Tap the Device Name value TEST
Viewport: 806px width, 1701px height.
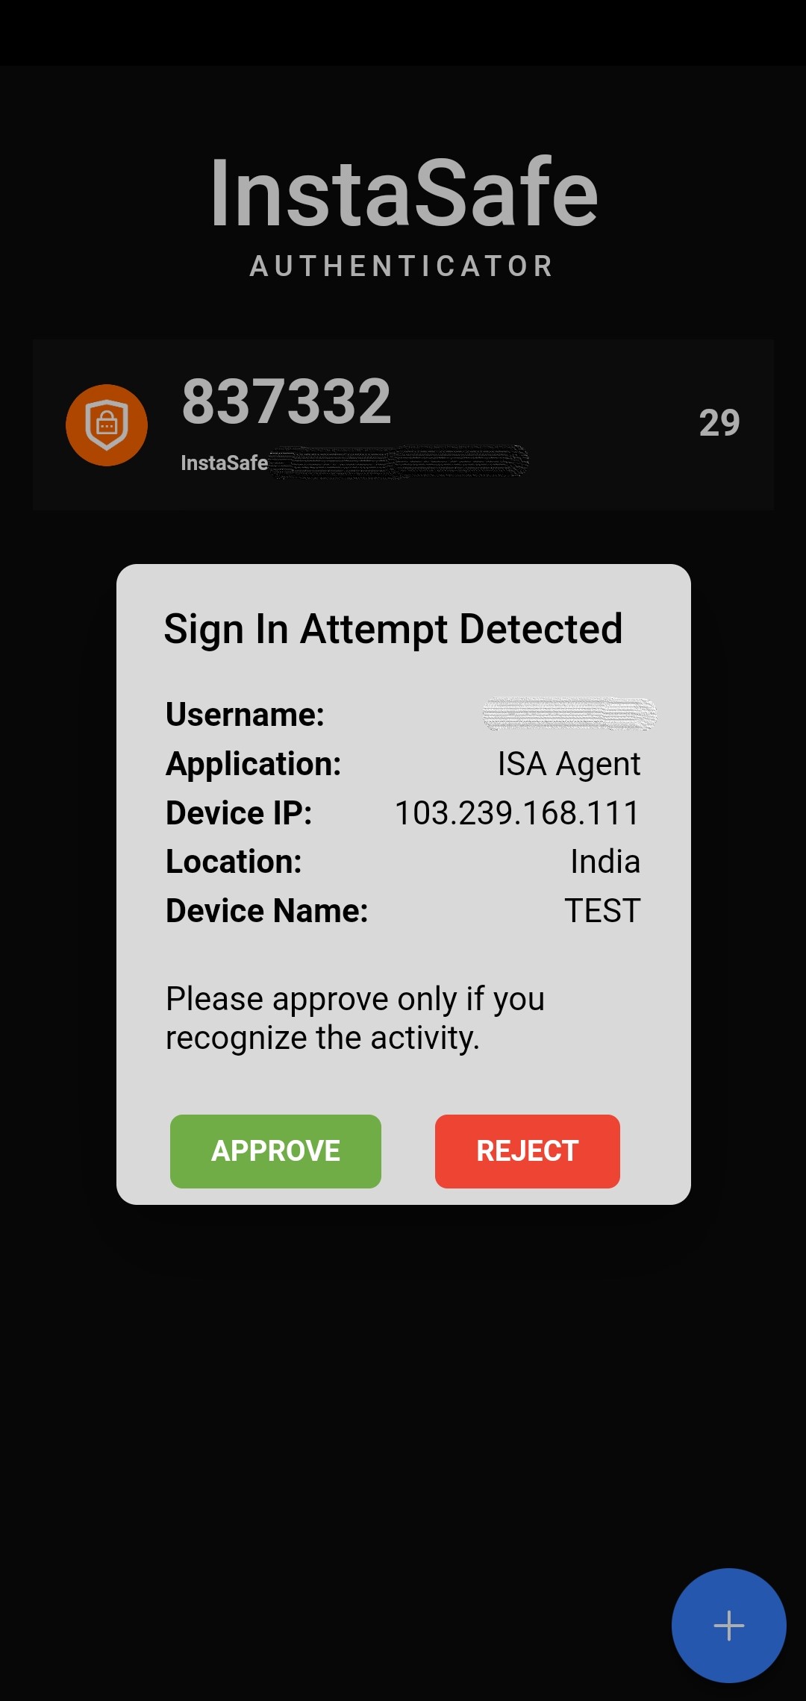click(602, 911)
